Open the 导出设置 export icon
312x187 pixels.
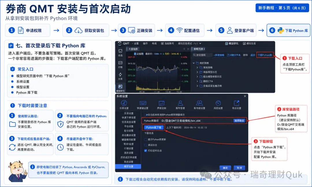[237, 103]
